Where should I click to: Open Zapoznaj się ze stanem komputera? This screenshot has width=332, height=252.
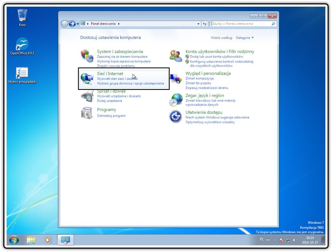[x=122, y=57]
